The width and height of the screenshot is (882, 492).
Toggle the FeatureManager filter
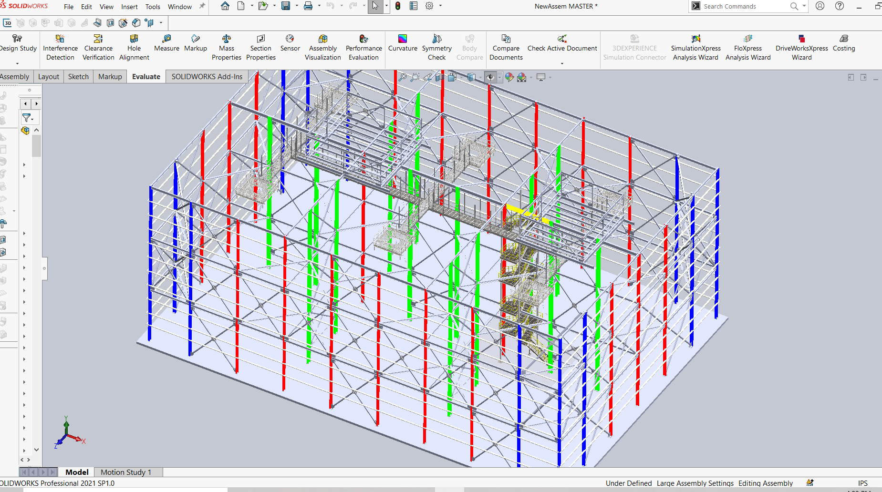click(x=27, y=117)
